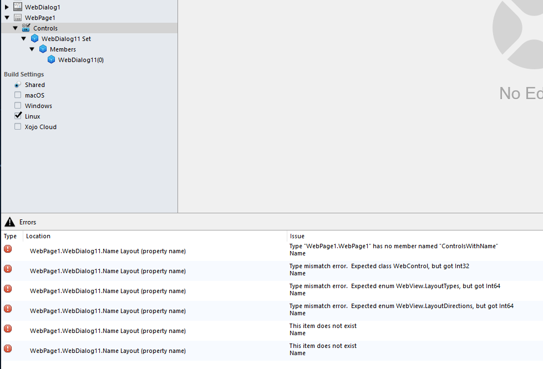Image resolution: width=543 pixels, height=369 pixels.
Task: Click the first red error icon
Action: [x=8, y=249]
